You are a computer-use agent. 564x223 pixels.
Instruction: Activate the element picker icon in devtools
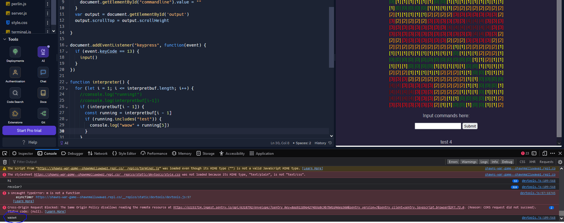pos(5,154)
